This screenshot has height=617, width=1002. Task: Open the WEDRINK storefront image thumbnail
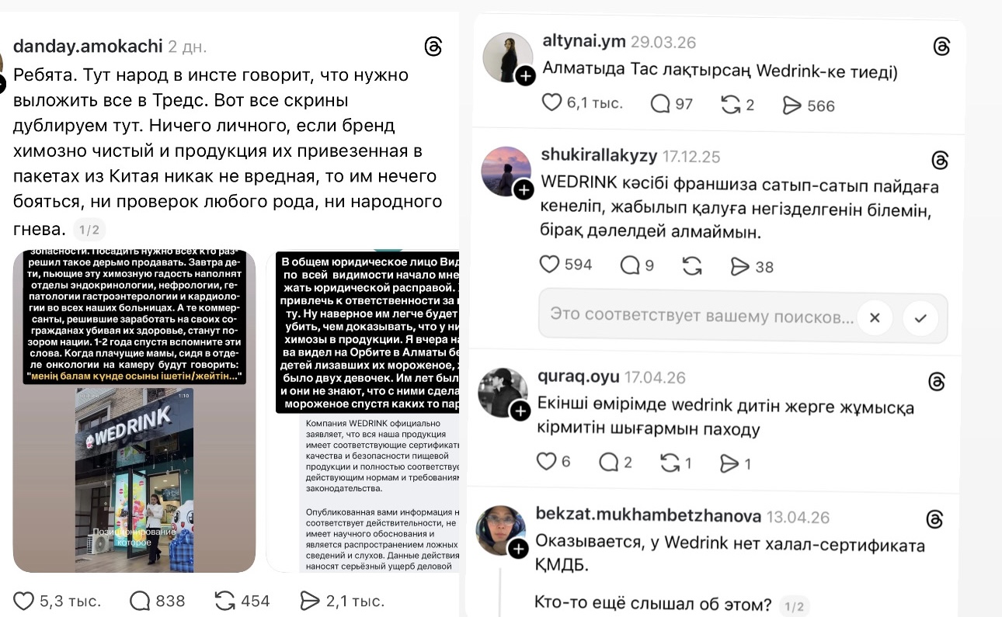click(x=134, y=411)
